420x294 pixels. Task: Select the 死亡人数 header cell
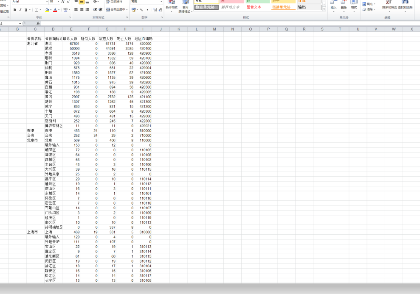(125, 39)
